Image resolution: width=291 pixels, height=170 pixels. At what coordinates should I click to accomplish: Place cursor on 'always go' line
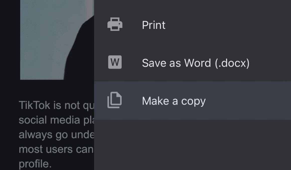(56, 135)
